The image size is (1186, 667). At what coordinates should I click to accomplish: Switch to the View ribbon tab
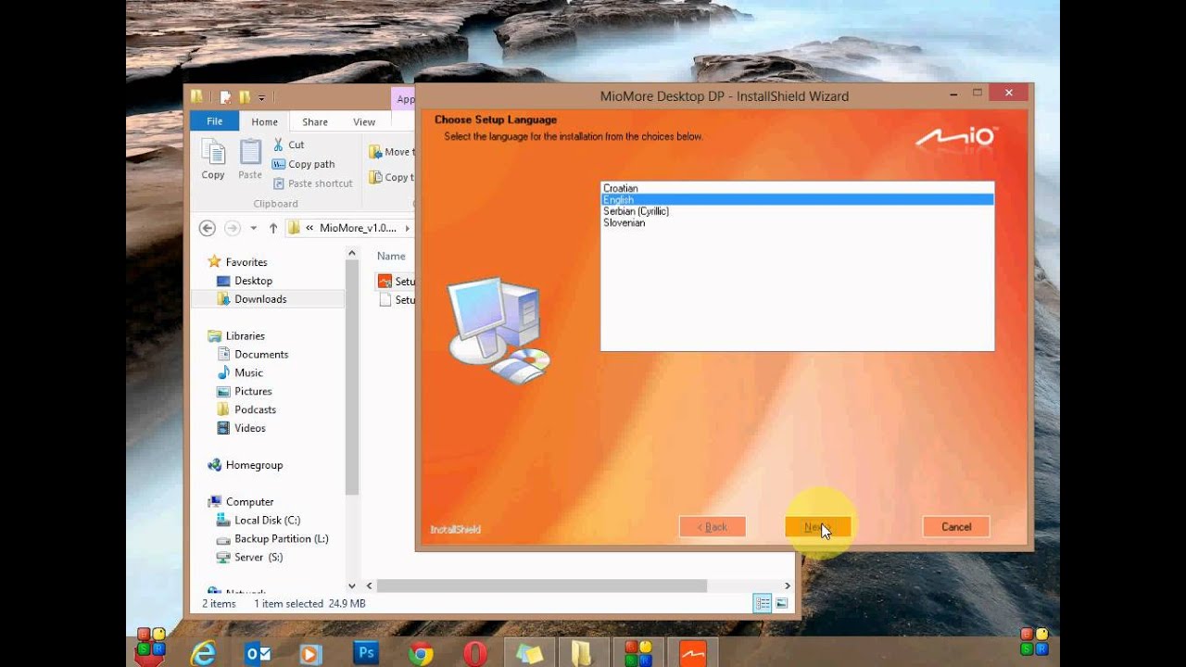364,121
